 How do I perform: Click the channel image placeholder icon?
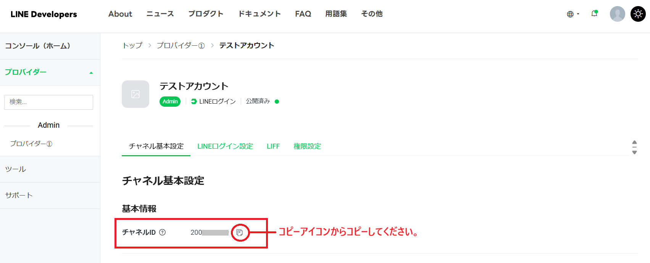coord(135,94)
